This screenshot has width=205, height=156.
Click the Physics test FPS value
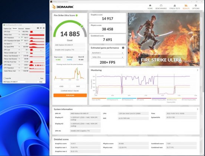tap(133, 147)
